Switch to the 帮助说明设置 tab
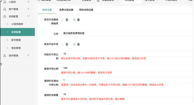Screen dimensions: 194x105 click(x=86, y=10)
